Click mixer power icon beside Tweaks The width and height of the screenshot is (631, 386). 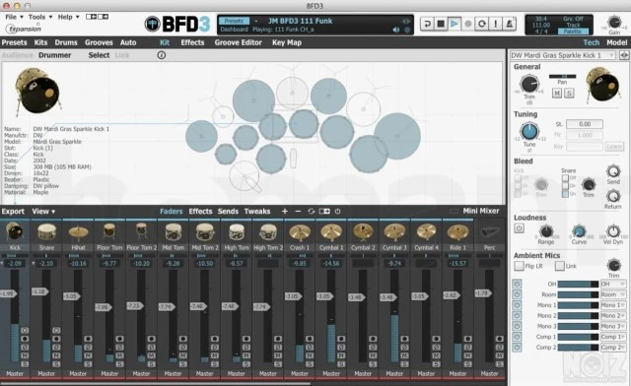point(337,211)
